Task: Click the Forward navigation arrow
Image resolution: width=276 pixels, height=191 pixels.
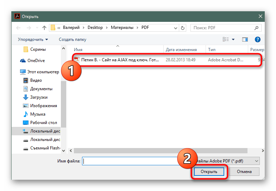Action: (29, 27)
